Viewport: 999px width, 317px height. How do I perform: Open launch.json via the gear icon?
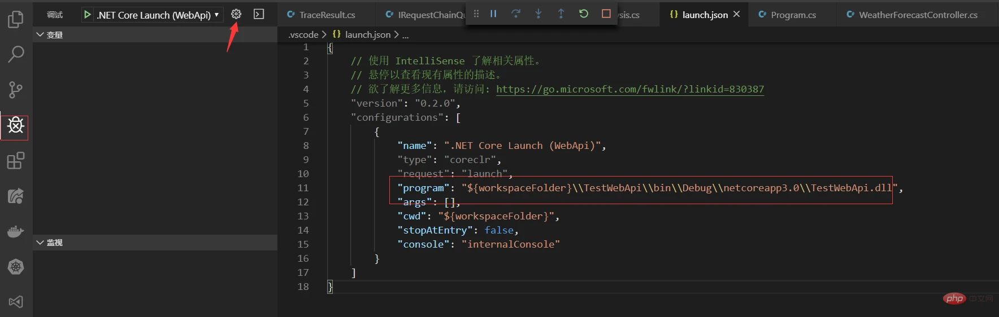(x=236, y=14)
